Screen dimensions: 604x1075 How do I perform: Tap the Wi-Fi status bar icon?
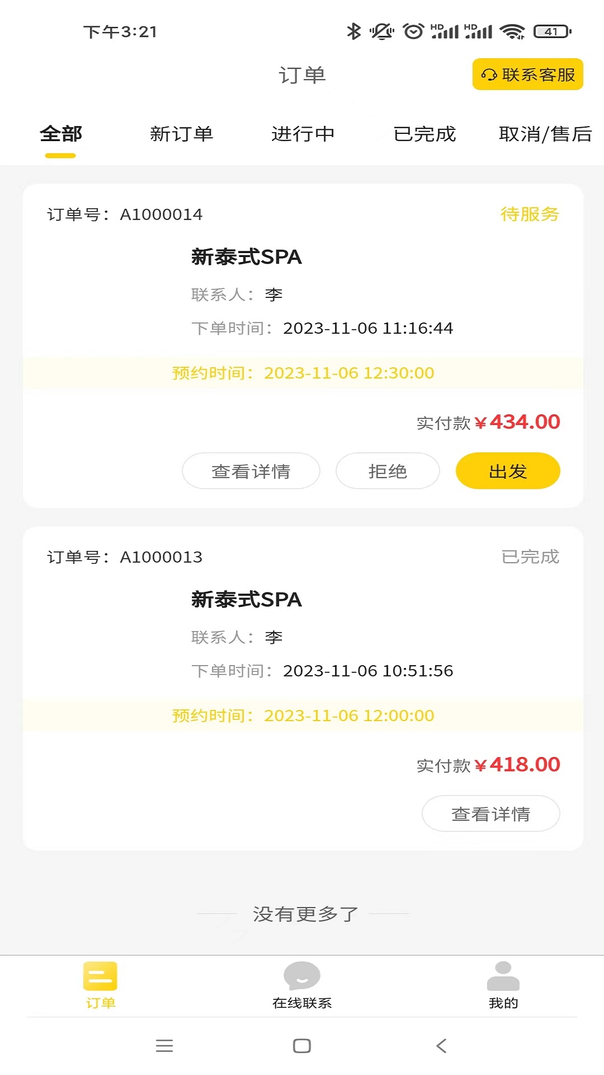click(x=512, y=32)
